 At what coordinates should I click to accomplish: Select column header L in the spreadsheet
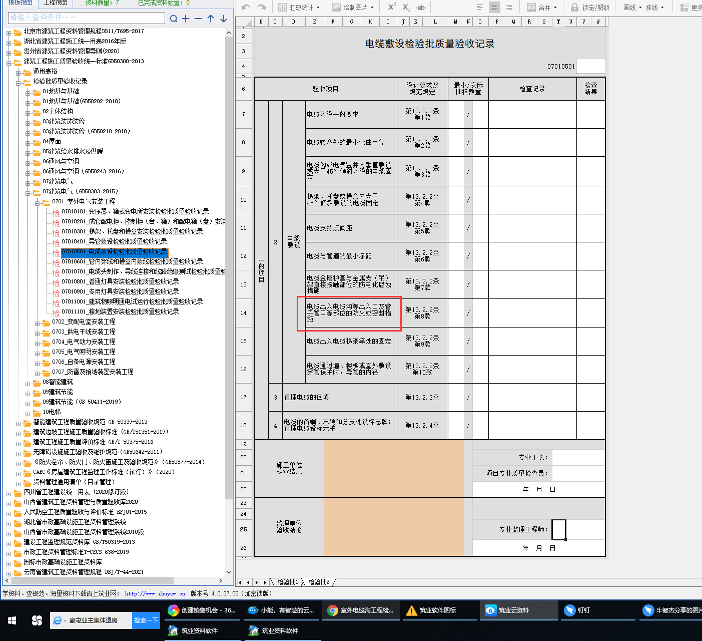point(435,22)
